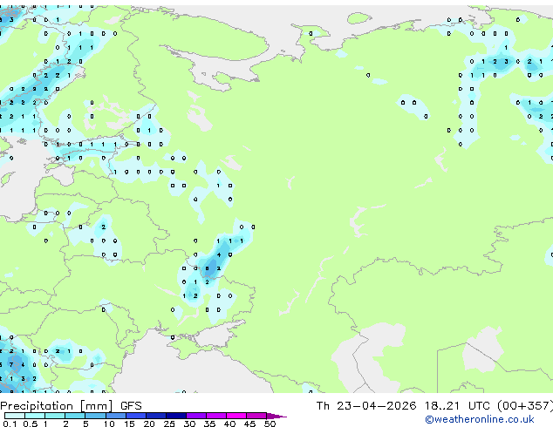Click the 0.1–0.5 mm legend color swatch

pos(15,416)
